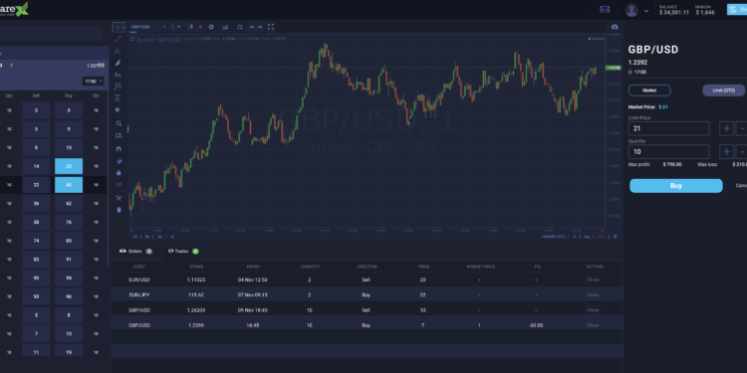Click the highlighted Buy price 40

(x=69, y=185)
